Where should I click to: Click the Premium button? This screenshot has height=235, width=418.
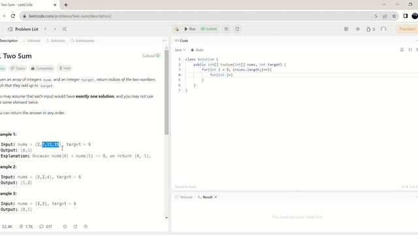tap(407, 29)
